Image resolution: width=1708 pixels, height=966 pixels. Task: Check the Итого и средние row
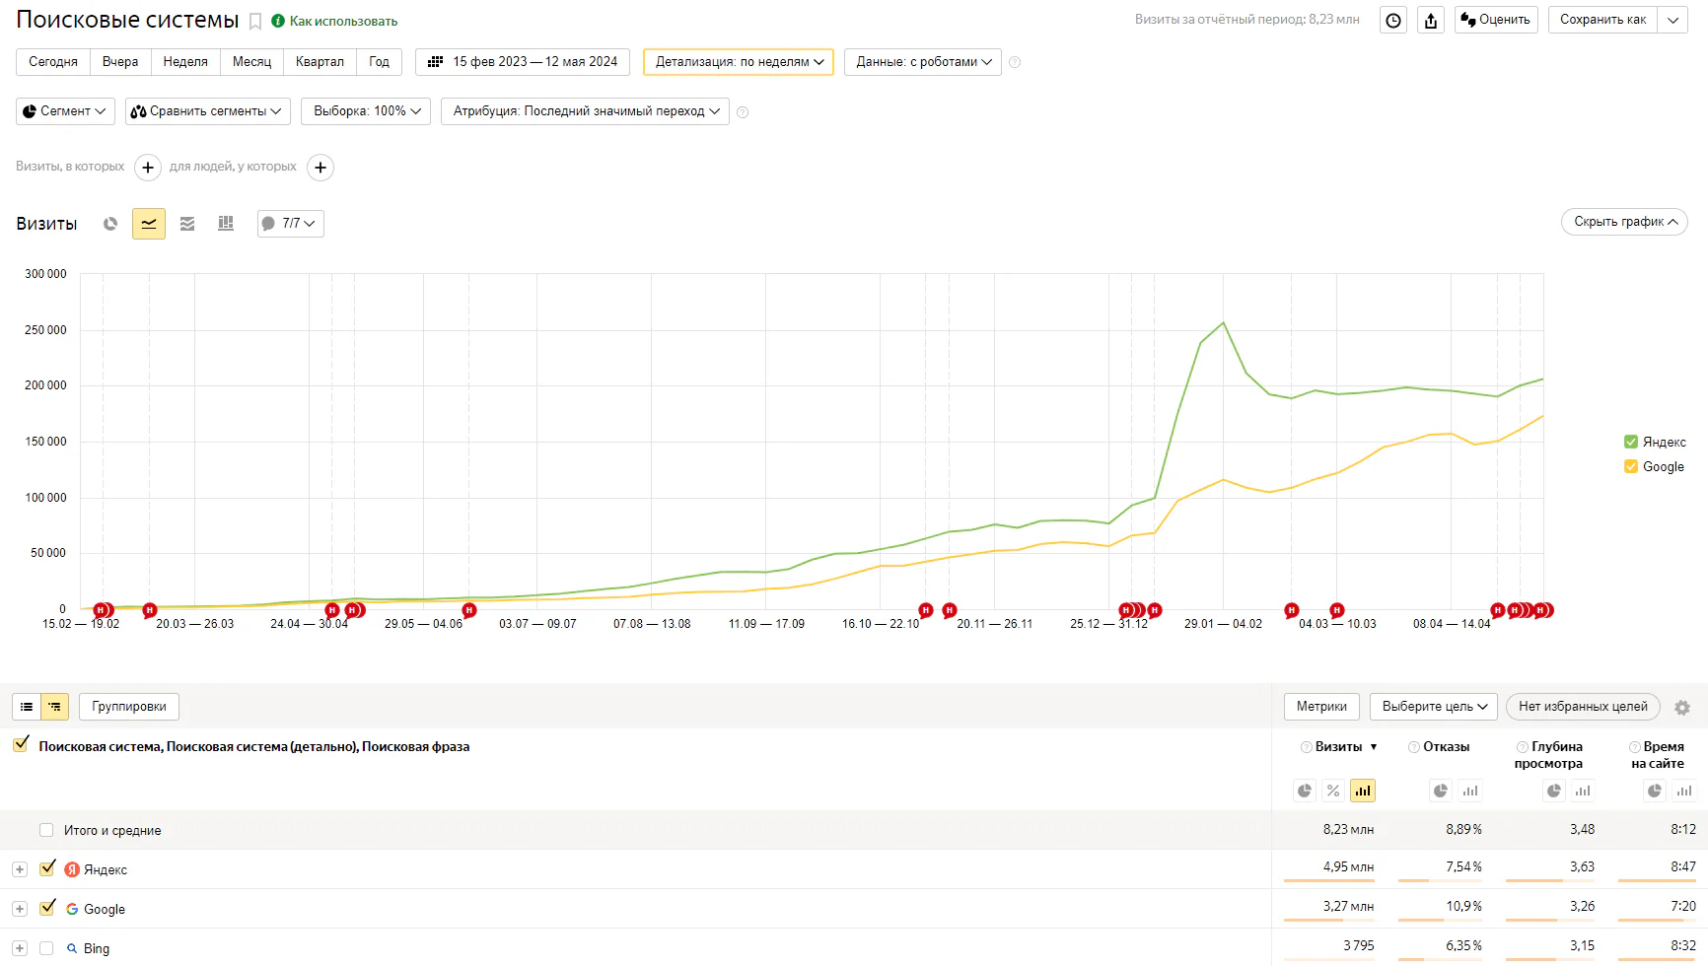click(46, 830)
